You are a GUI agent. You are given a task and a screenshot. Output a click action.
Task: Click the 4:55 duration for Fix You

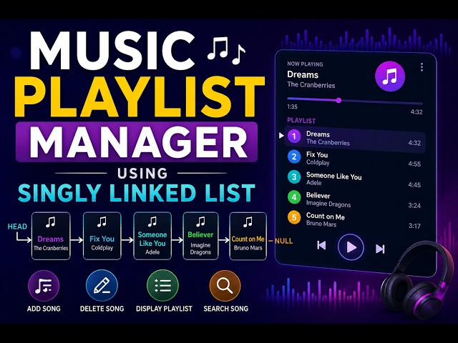tap(414, 164)
